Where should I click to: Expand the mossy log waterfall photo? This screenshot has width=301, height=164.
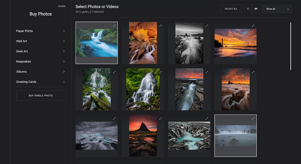pyautogui.click(x=114, y=72)
